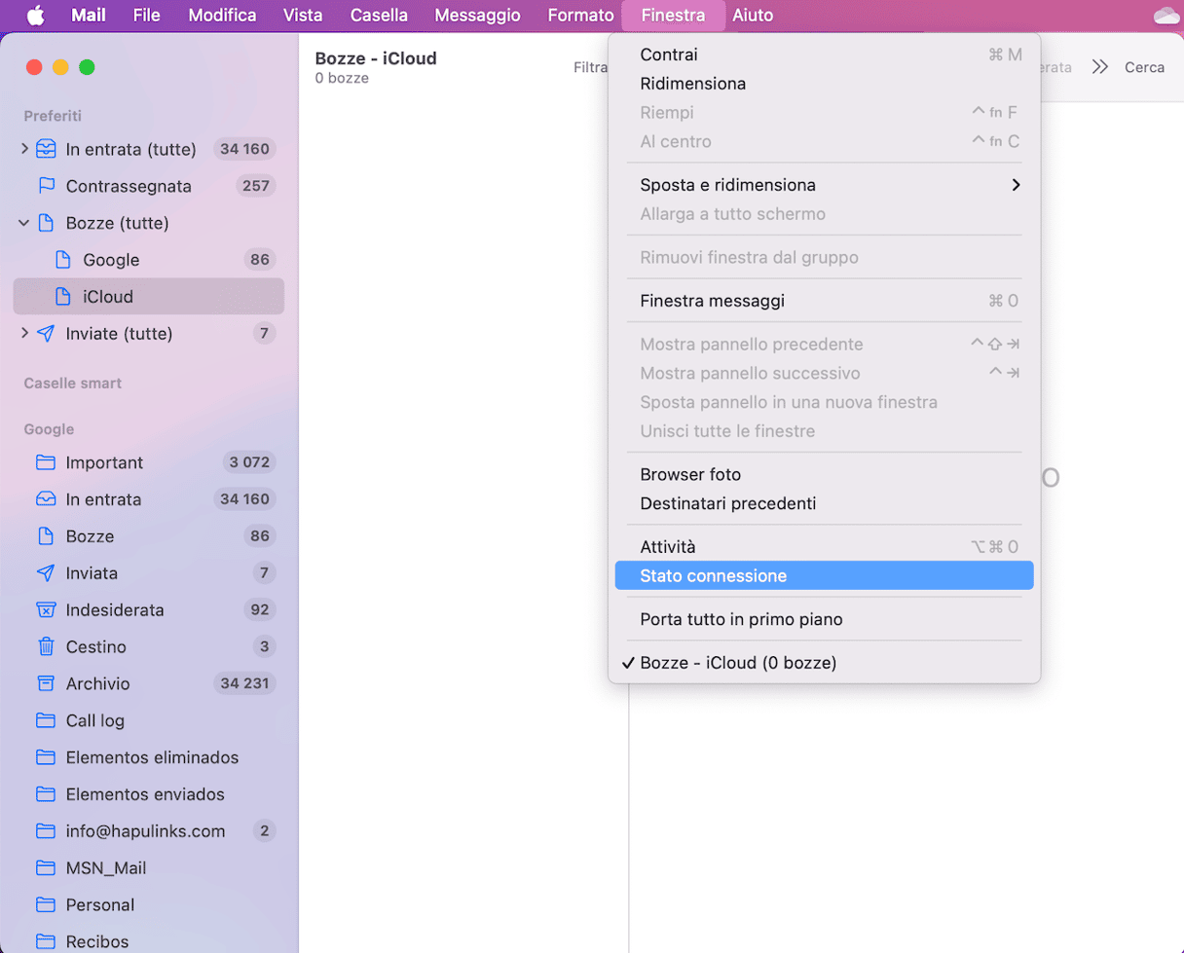Image resolution: width=1184 pixels, height=953 pixels.
Task: Click the iCloud drafts document icon
Action: pos(63,297)
